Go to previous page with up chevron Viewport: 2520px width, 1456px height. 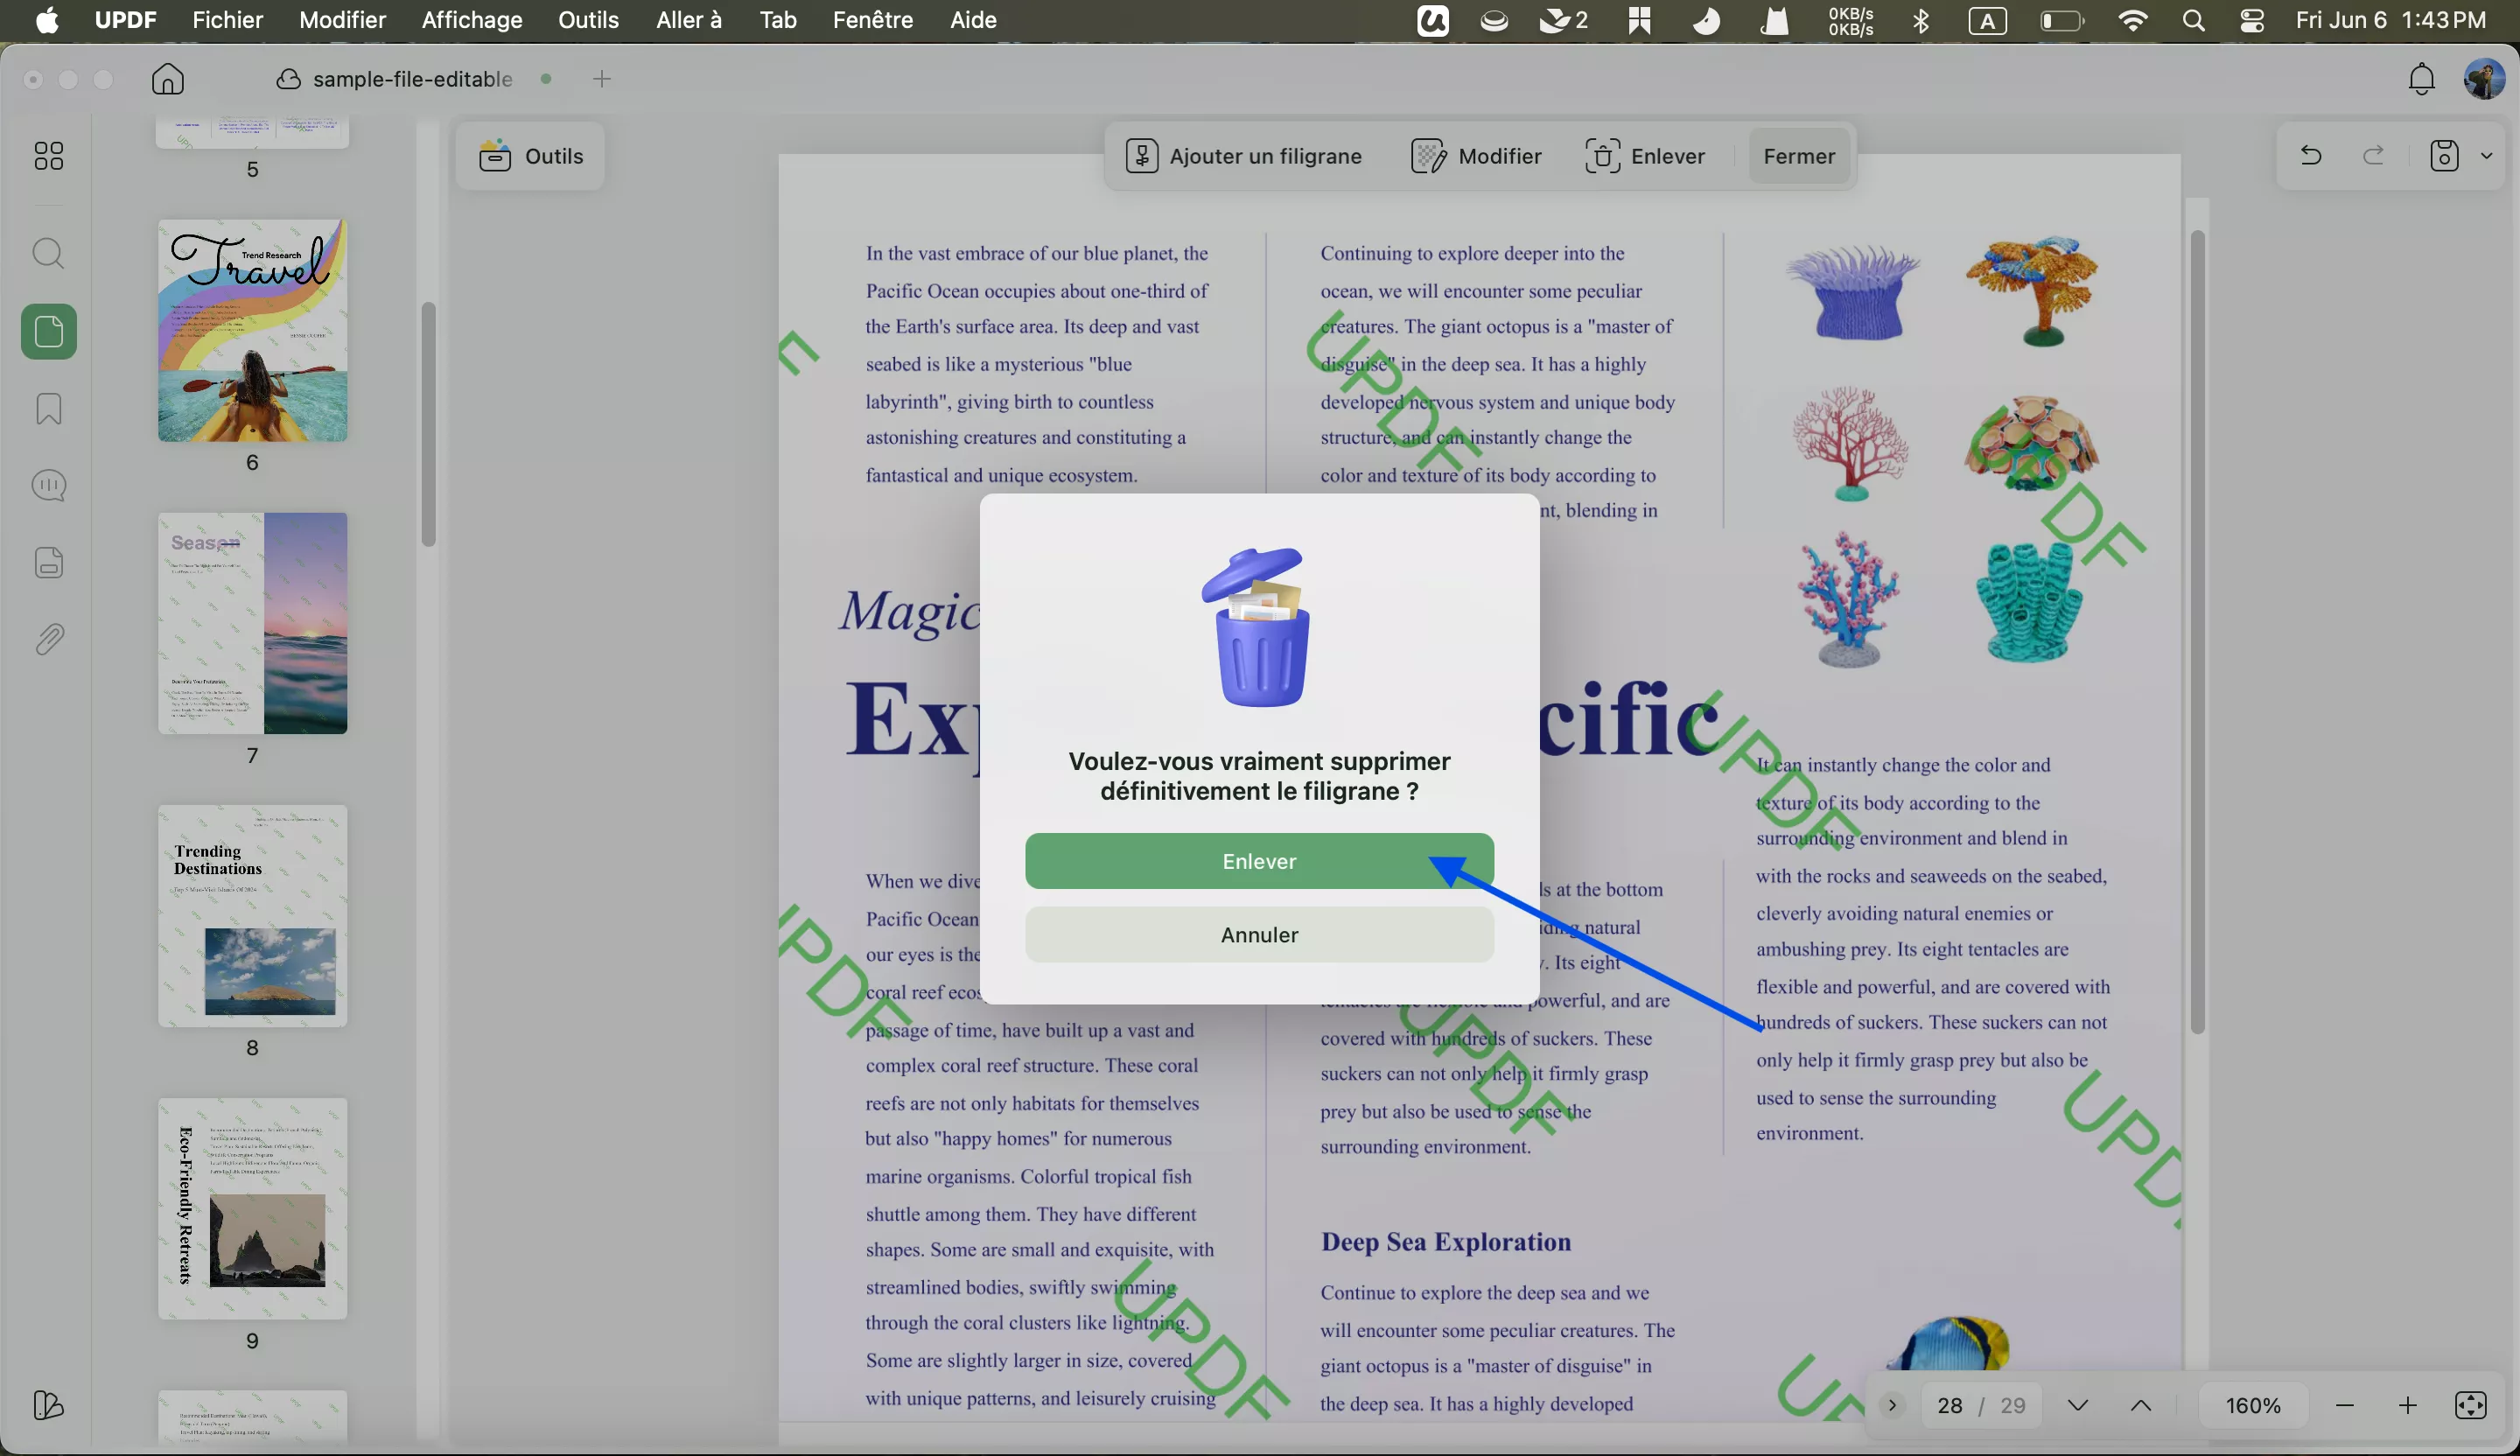tap(2141, 1406)
